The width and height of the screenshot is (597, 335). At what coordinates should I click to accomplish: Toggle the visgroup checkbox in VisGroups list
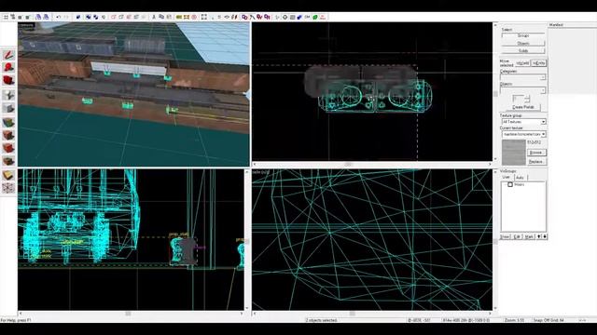[510, 184]
